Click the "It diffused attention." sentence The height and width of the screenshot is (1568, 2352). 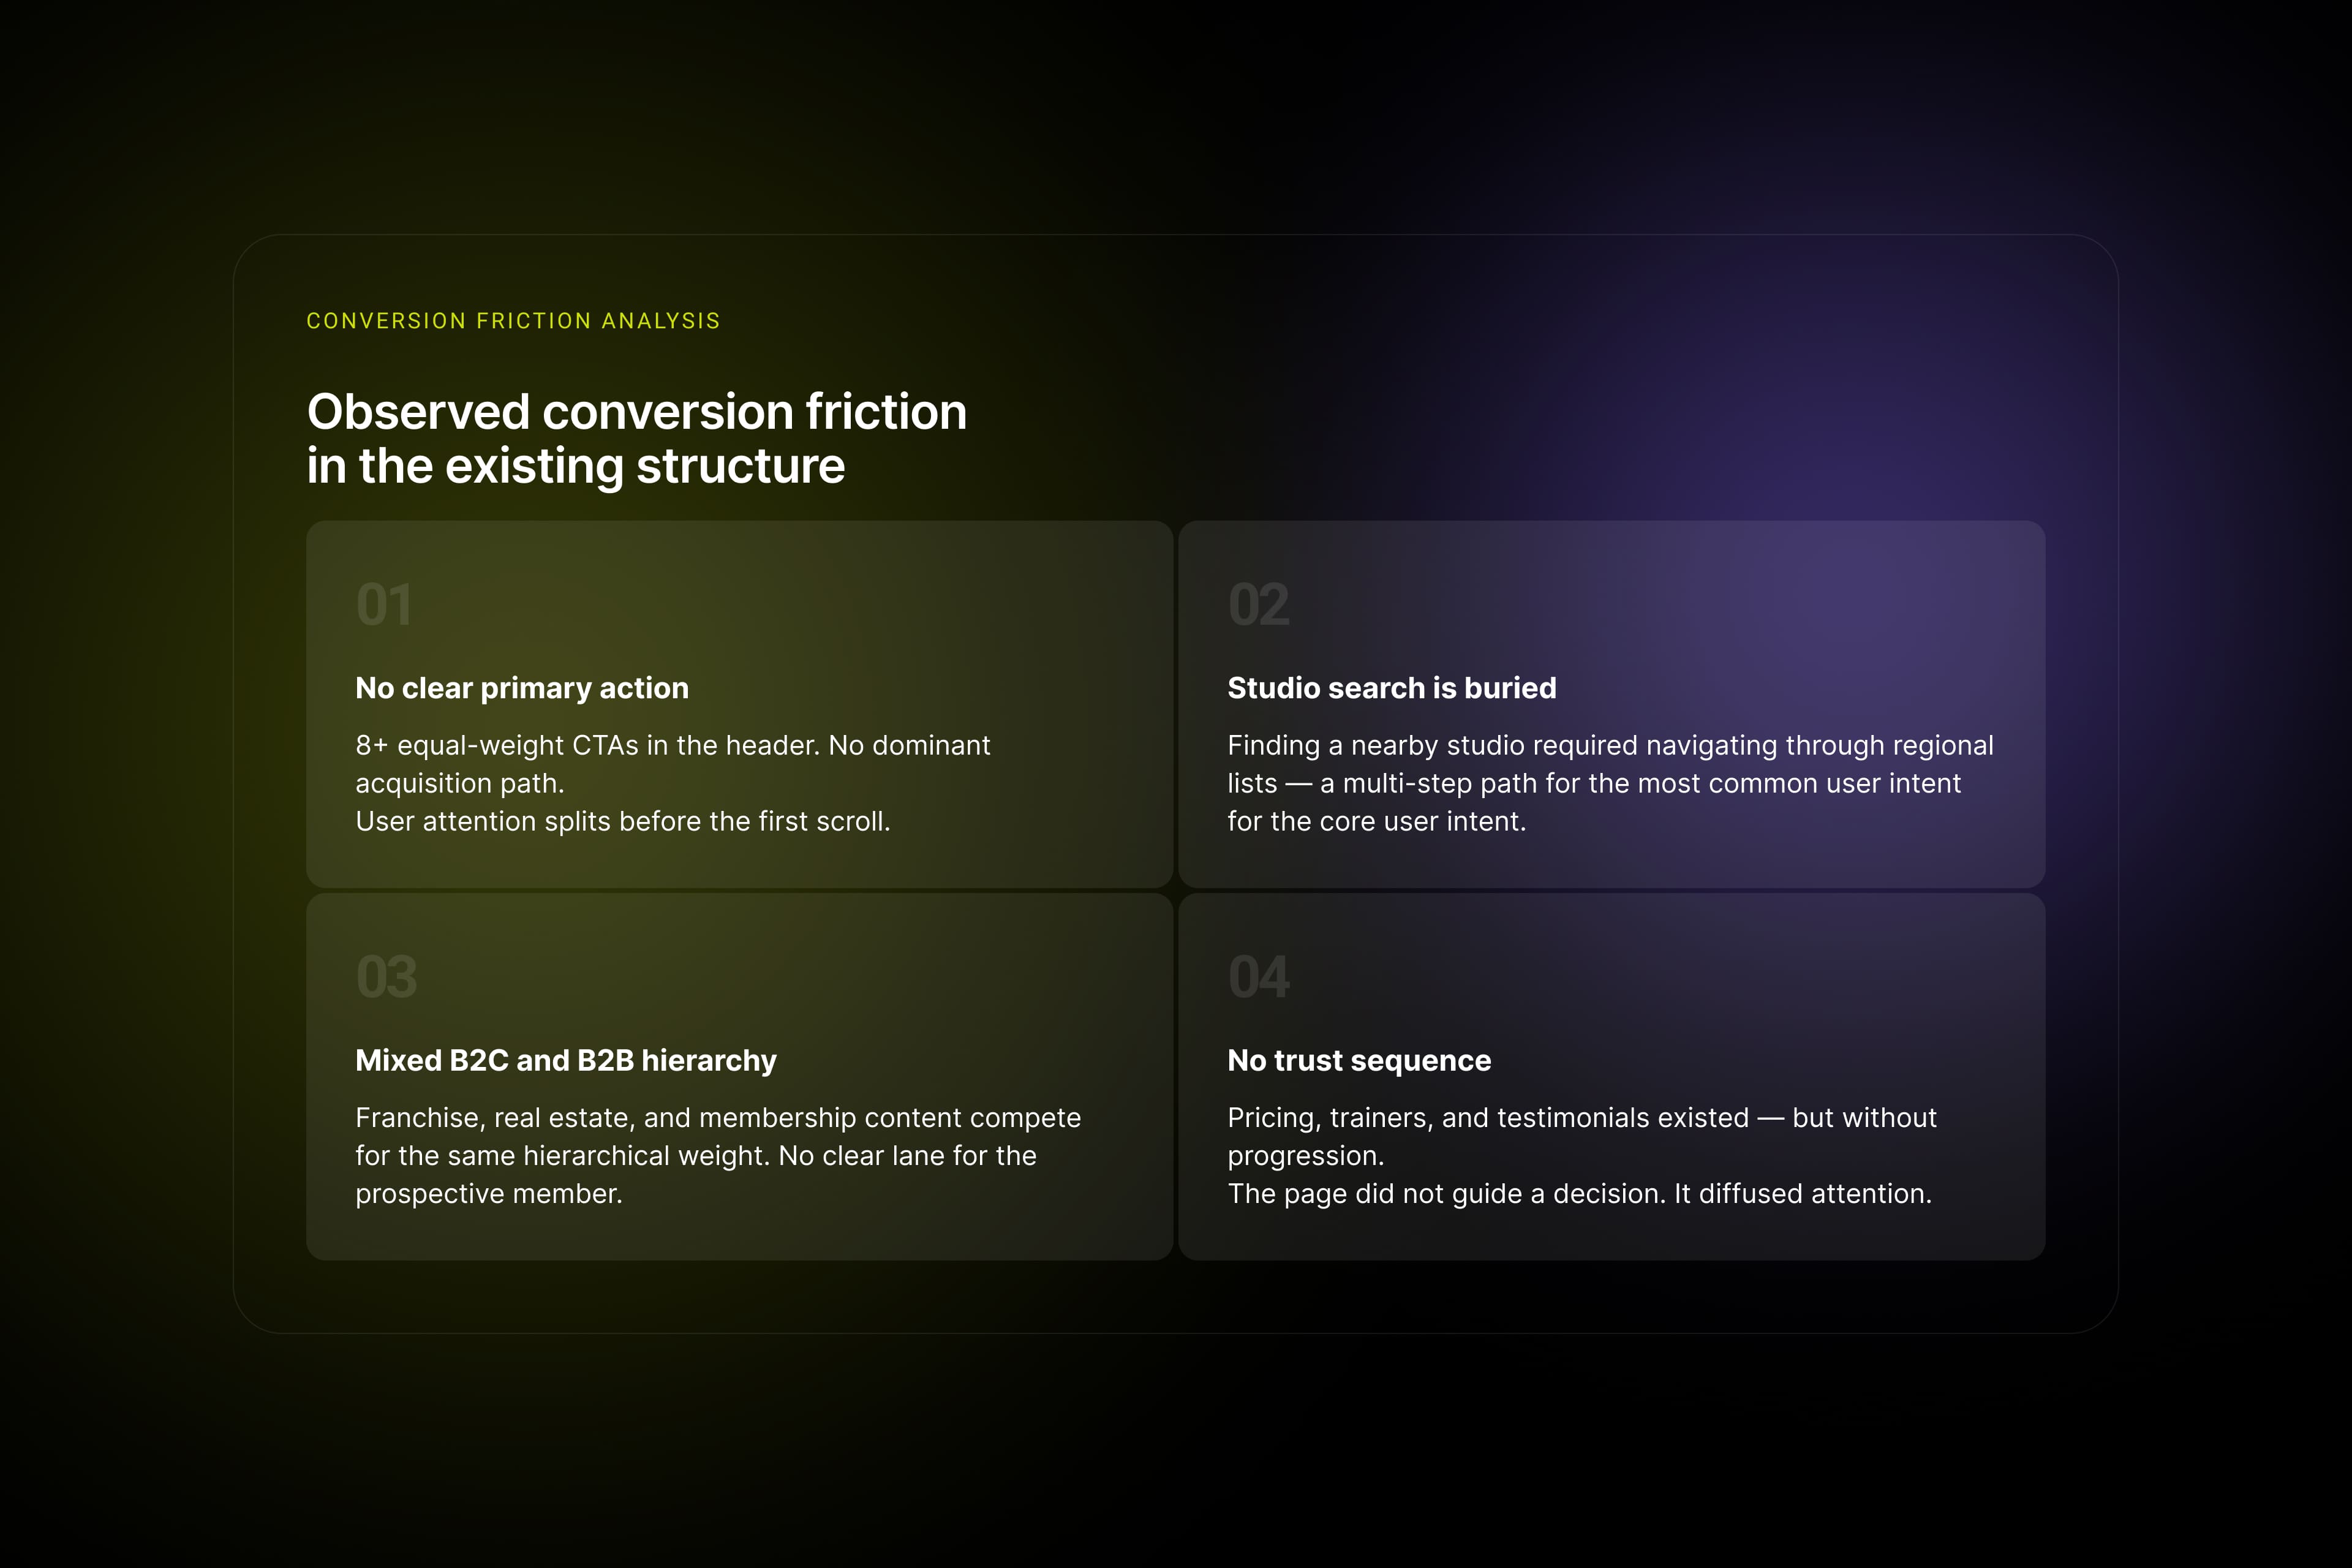tap(1802, 1194)
